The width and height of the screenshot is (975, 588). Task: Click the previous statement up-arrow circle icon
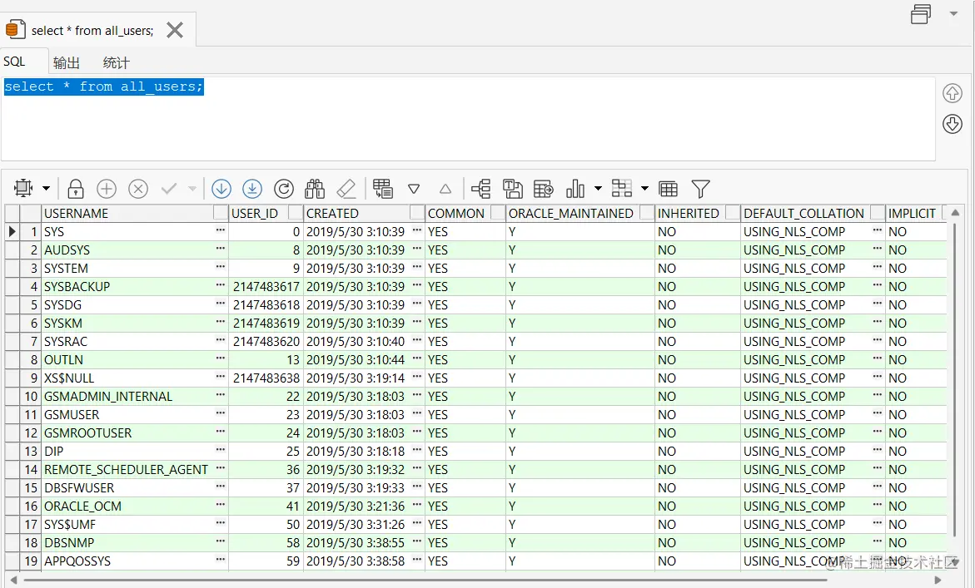pyautogui.click(x=952, y=93)
